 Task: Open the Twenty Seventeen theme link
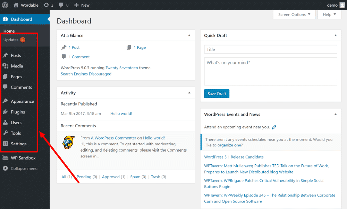point(122,68)
